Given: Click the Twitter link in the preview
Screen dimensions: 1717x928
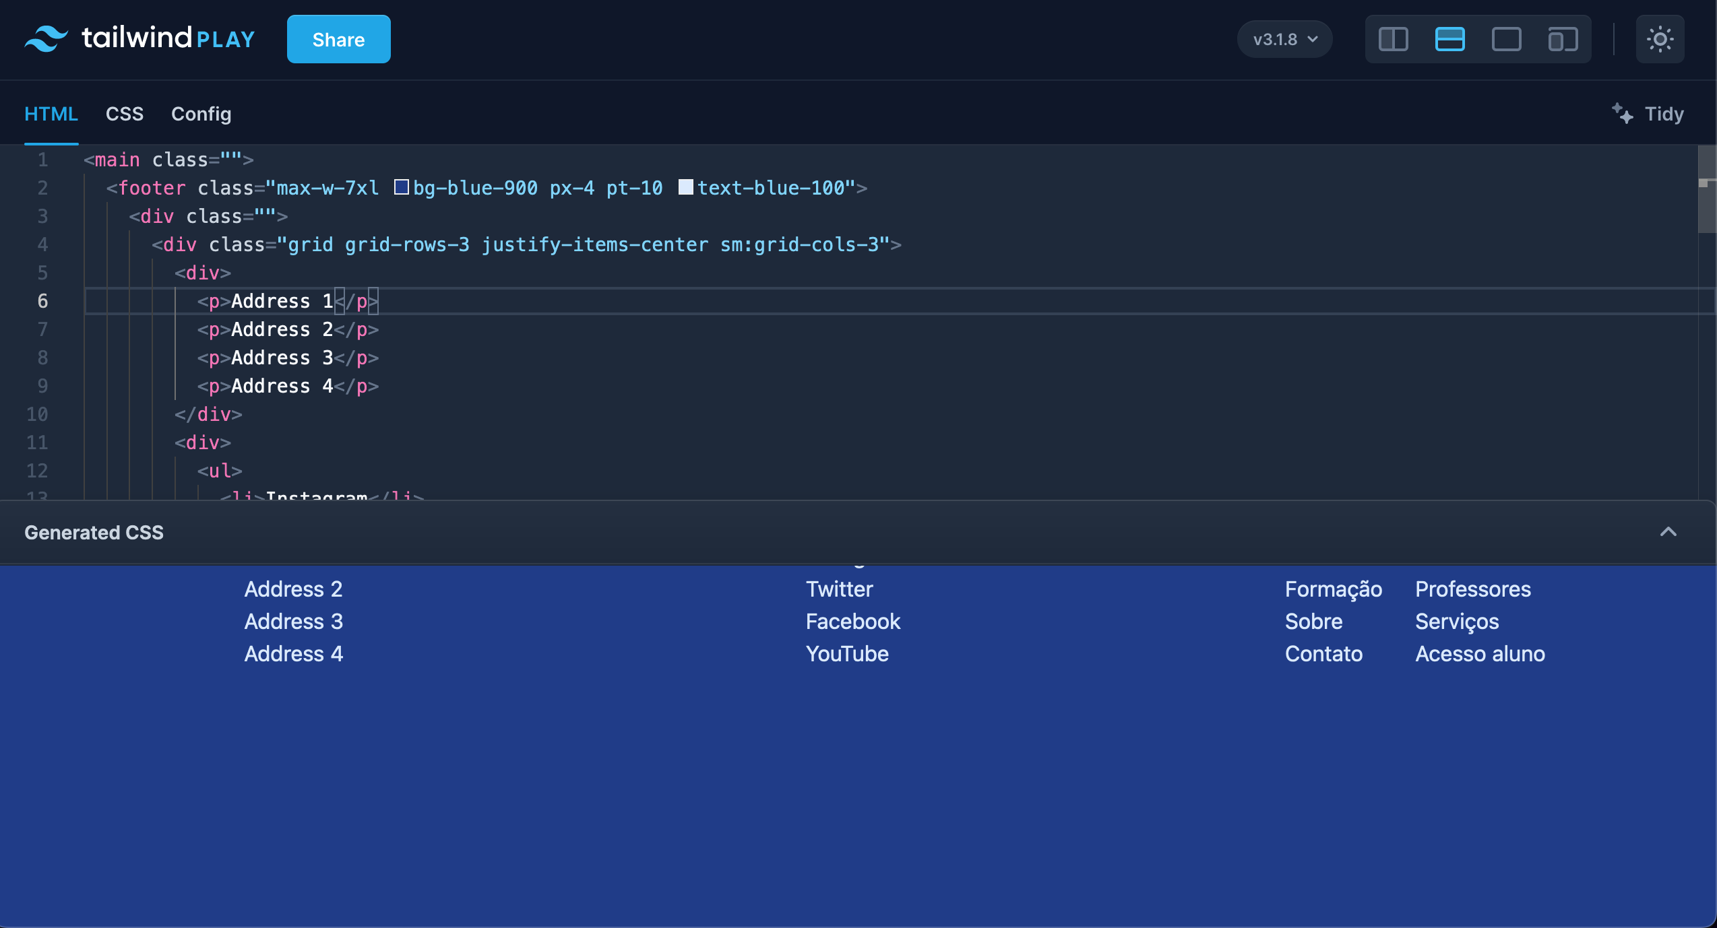Looking at the screenshot, I should 839,589.
